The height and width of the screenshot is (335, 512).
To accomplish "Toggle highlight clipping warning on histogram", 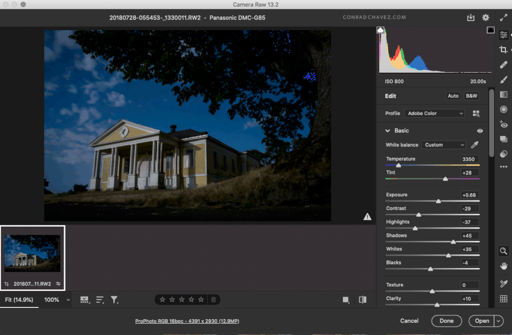I will pos(490,30).
